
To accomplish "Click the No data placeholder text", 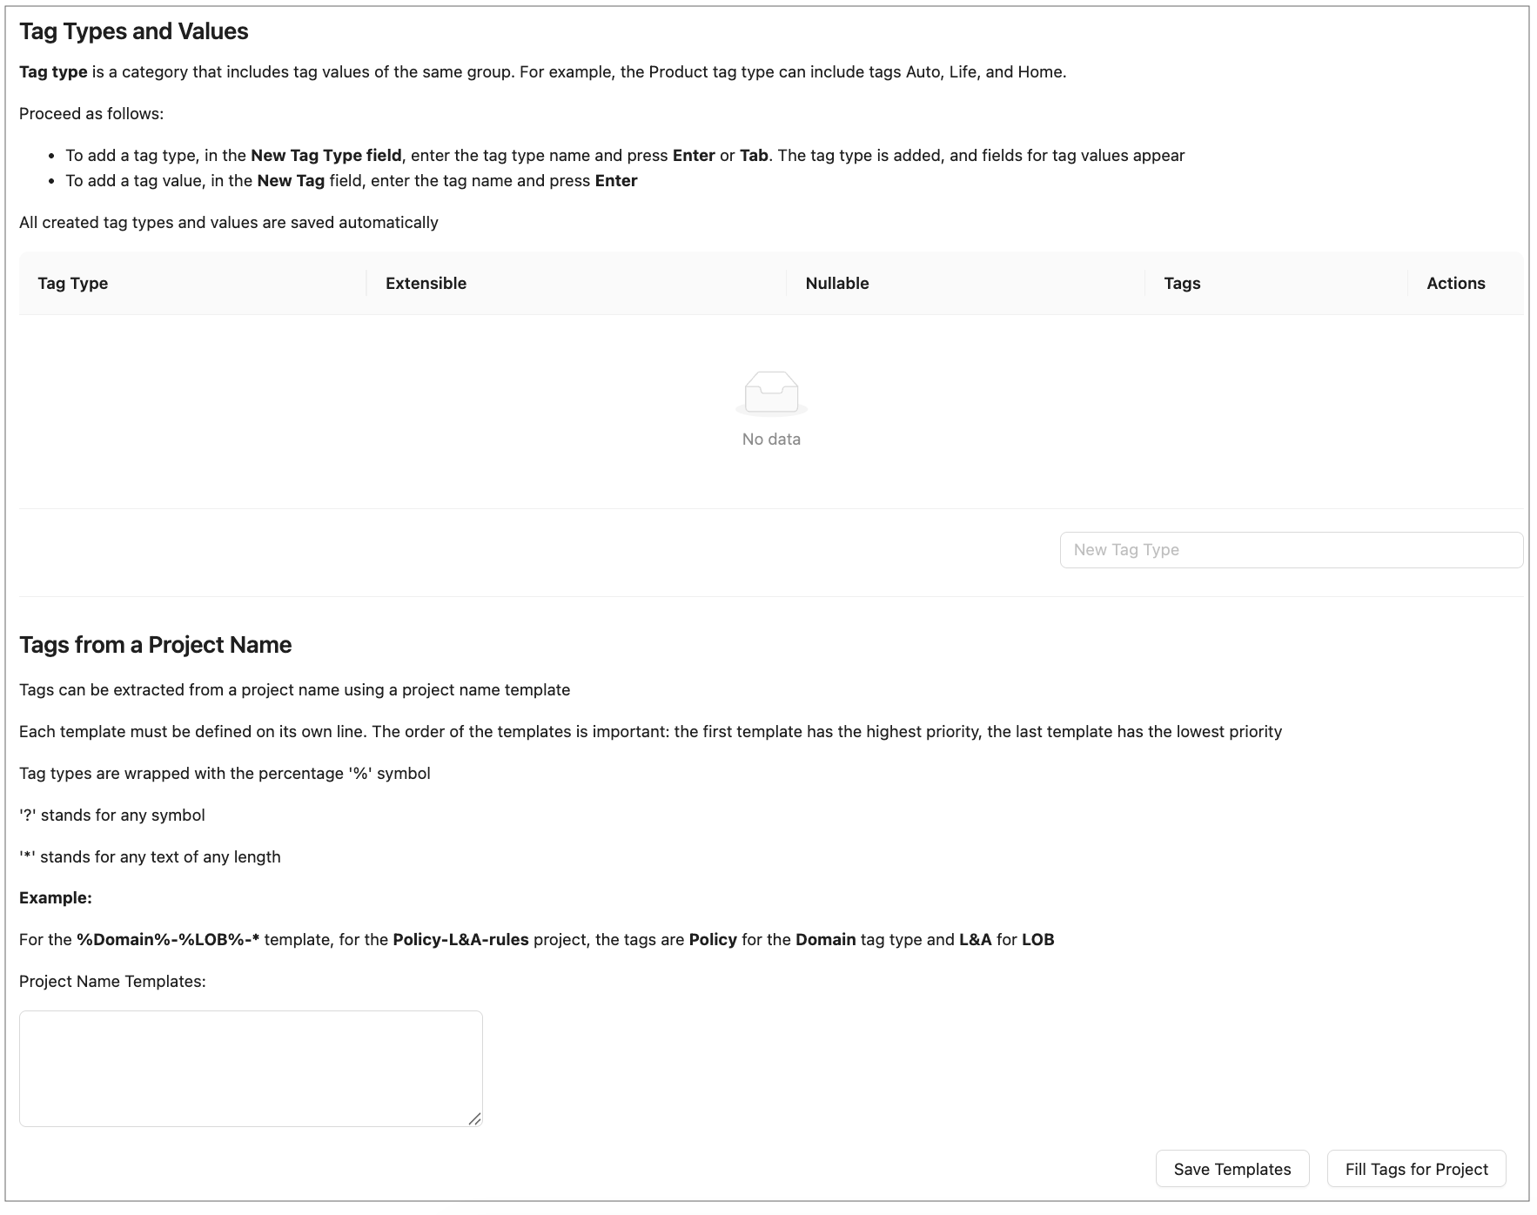I will [771, 440].
